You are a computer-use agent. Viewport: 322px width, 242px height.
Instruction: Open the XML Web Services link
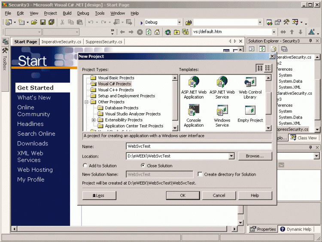[30, 156]
